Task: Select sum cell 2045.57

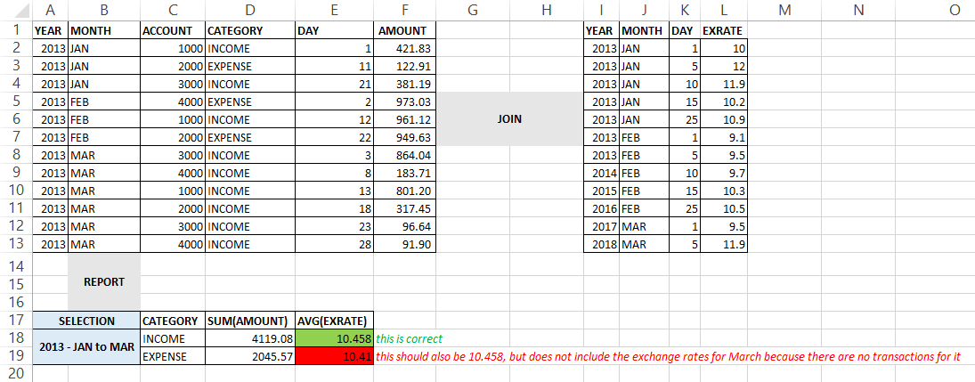Action: click(x=250, y=356)
